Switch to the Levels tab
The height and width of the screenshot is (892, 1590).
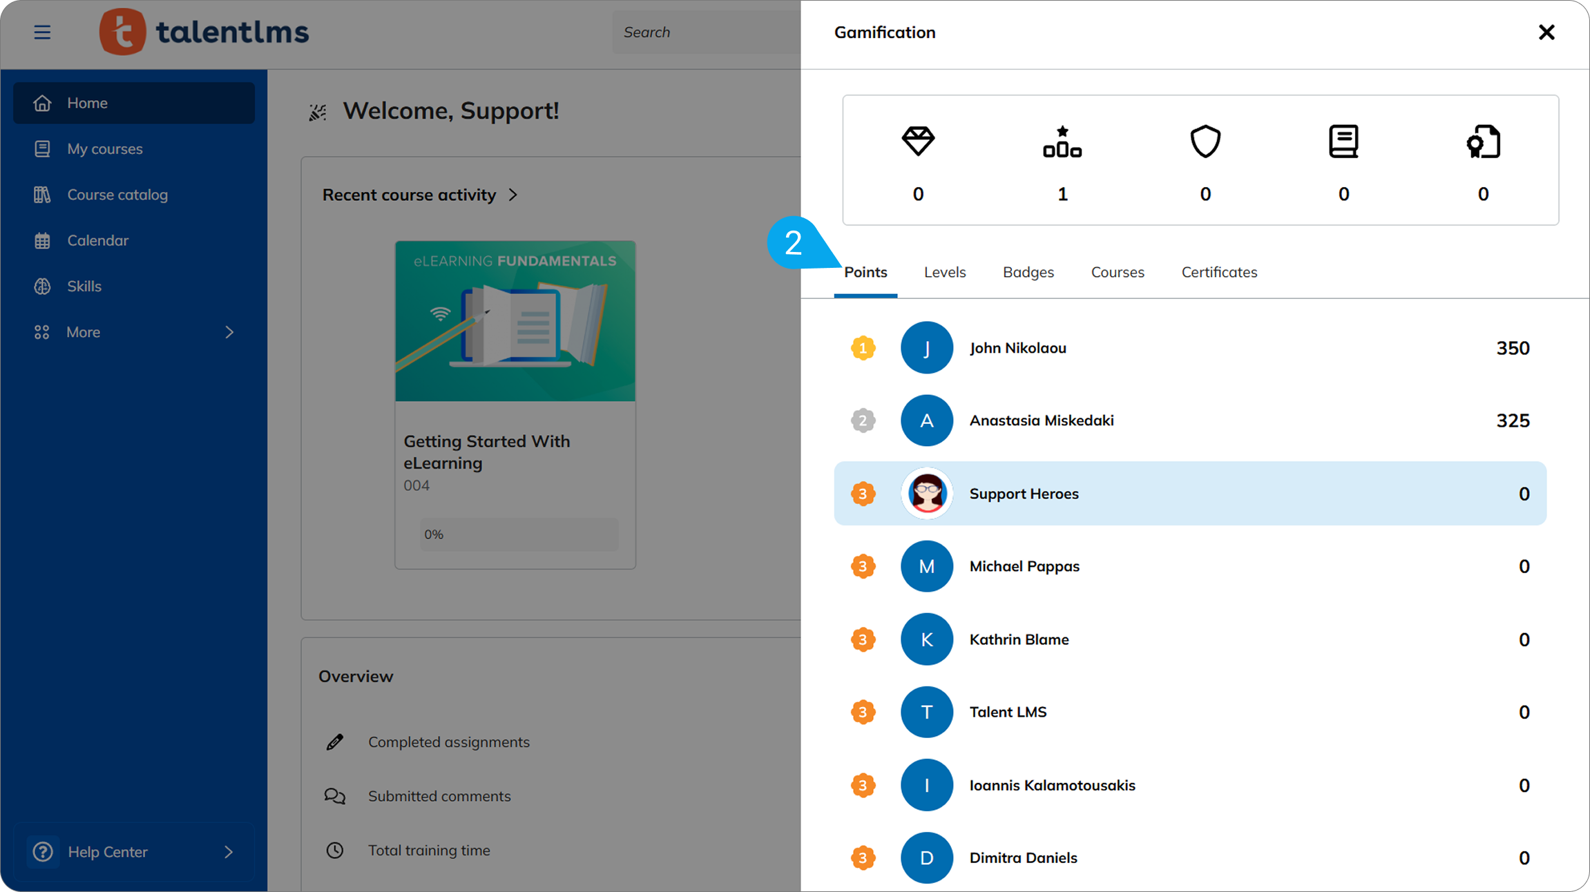(944, 272)
